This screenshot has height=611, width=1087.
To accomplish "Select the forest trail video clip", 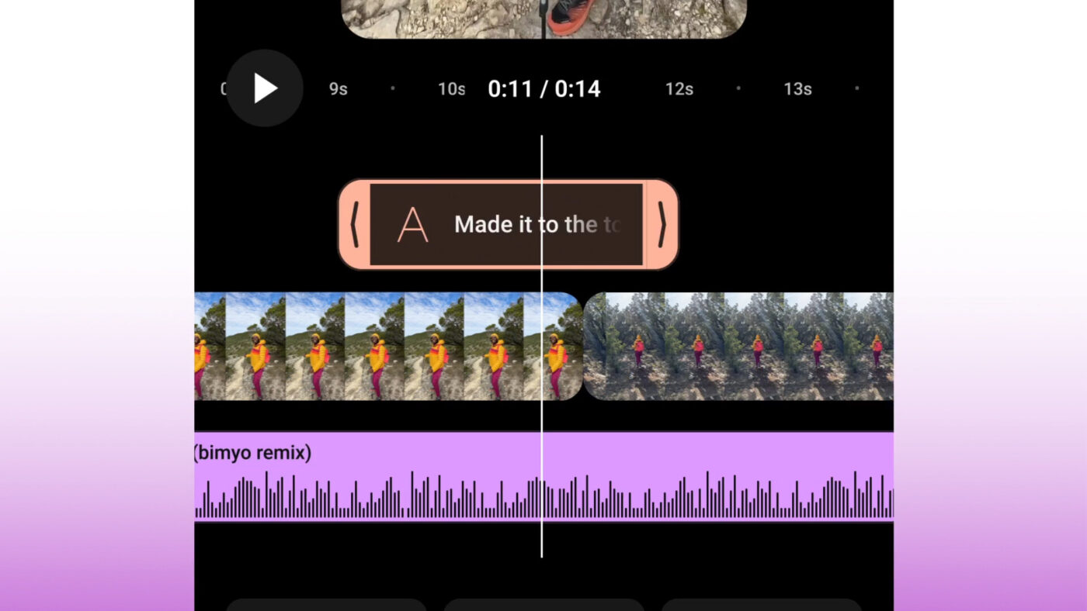I will 738,346.
